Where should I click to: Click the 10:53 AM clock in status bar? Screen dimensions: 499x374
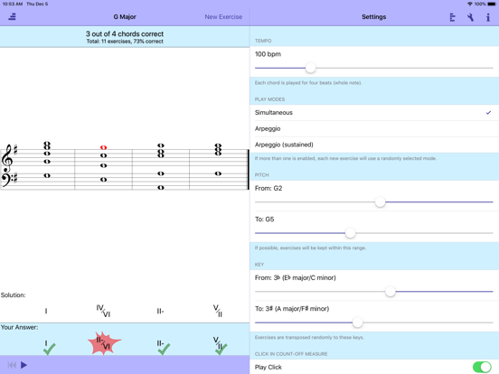(13, 4)
